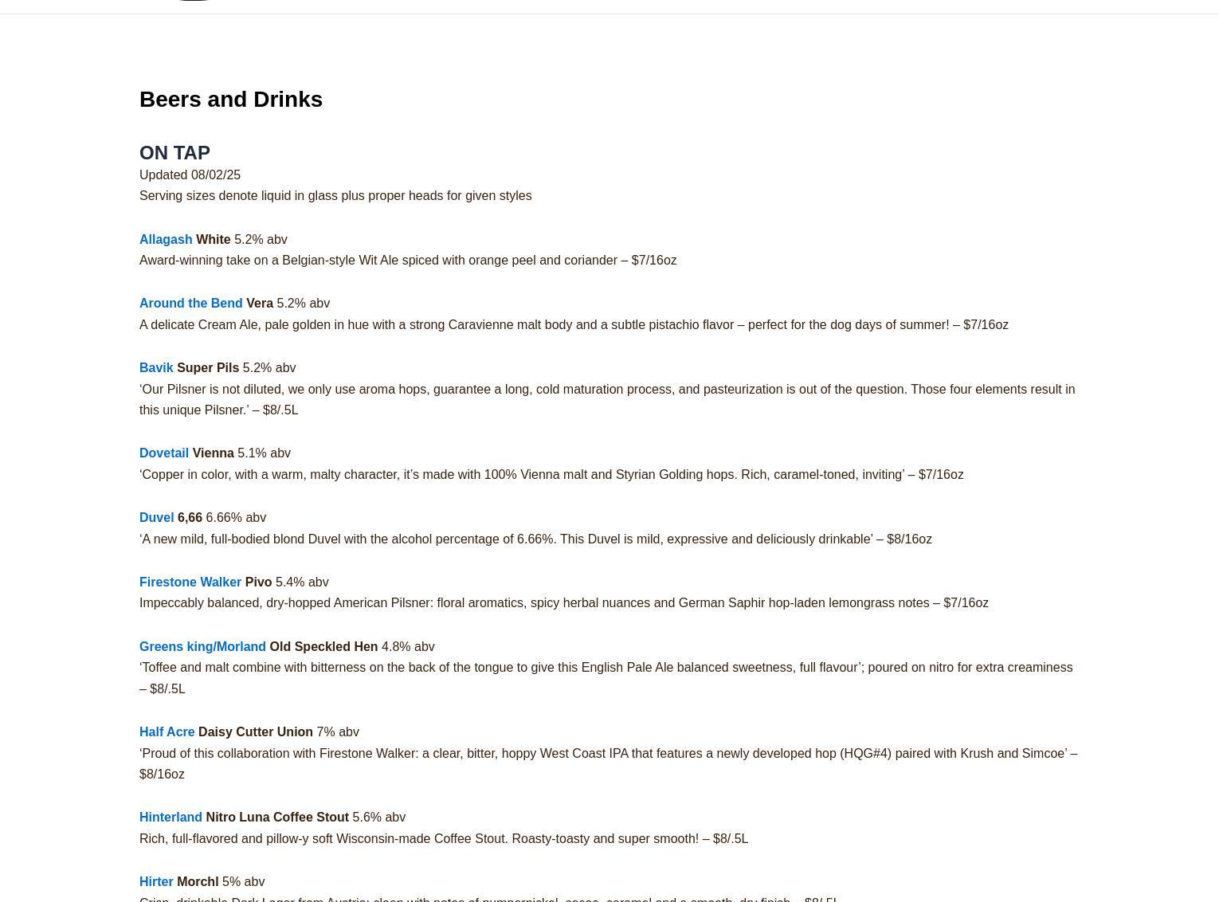Screen dimensions: 1219x902
Task: Open the Around the Bend link
Action: click(191, 303)
